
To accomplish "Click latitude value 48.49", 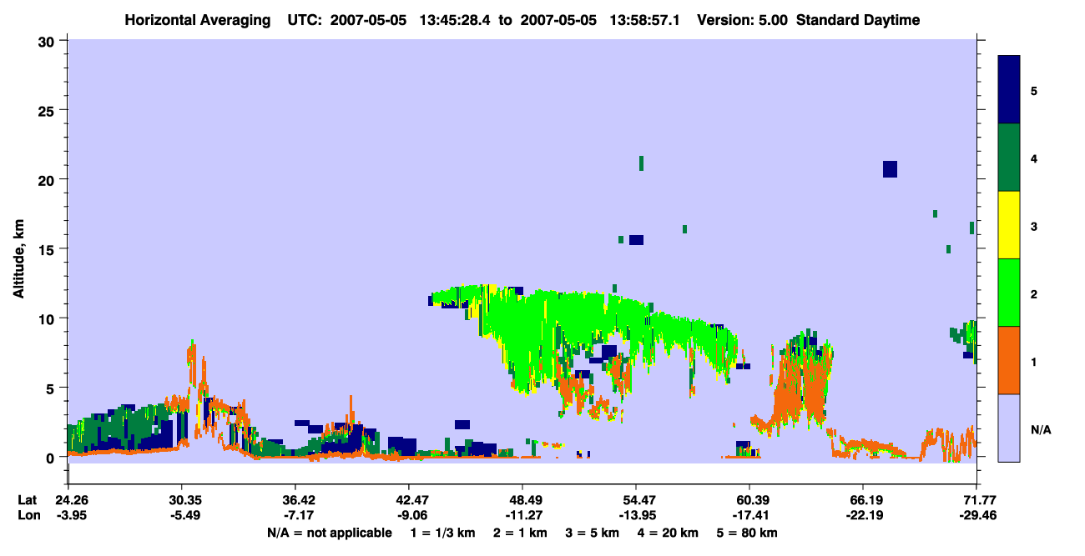I will pyautogui.click(x=522, y=500).
